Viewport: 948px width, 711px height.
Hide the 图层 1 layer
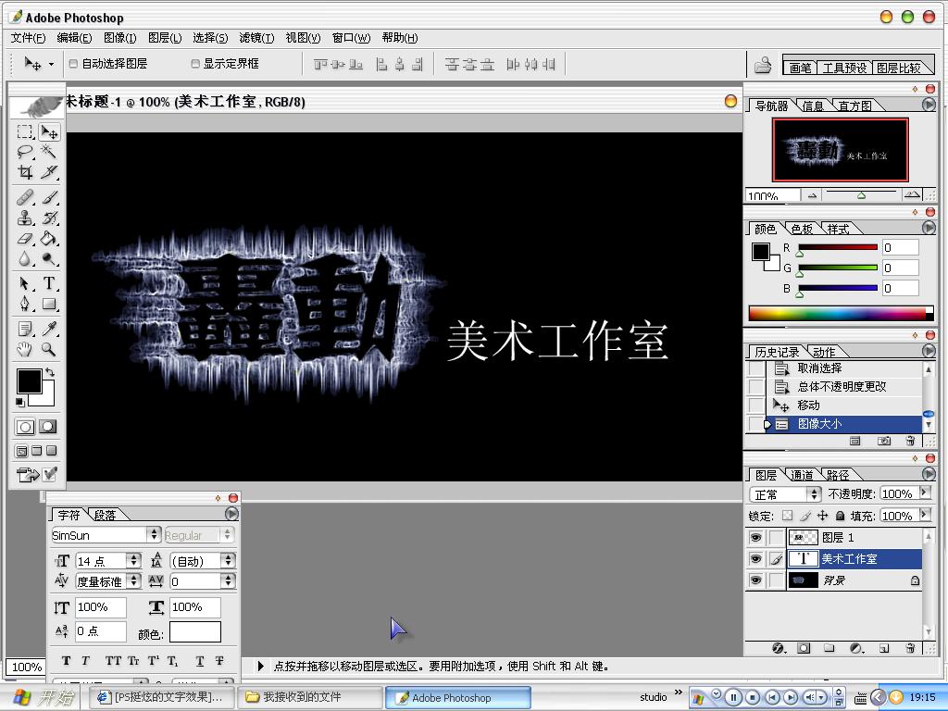755,538
